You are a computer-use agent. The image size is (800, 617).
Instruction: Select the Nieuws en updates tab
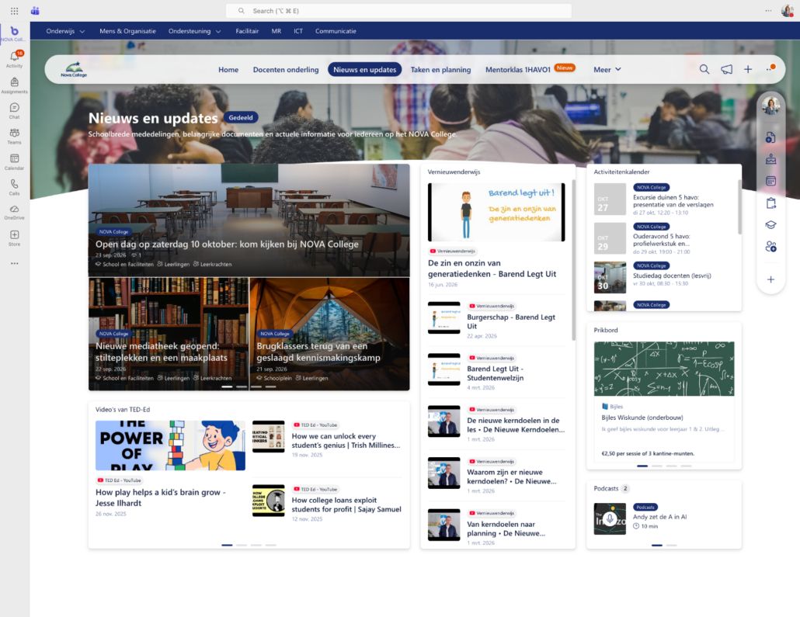click(365, 69)
